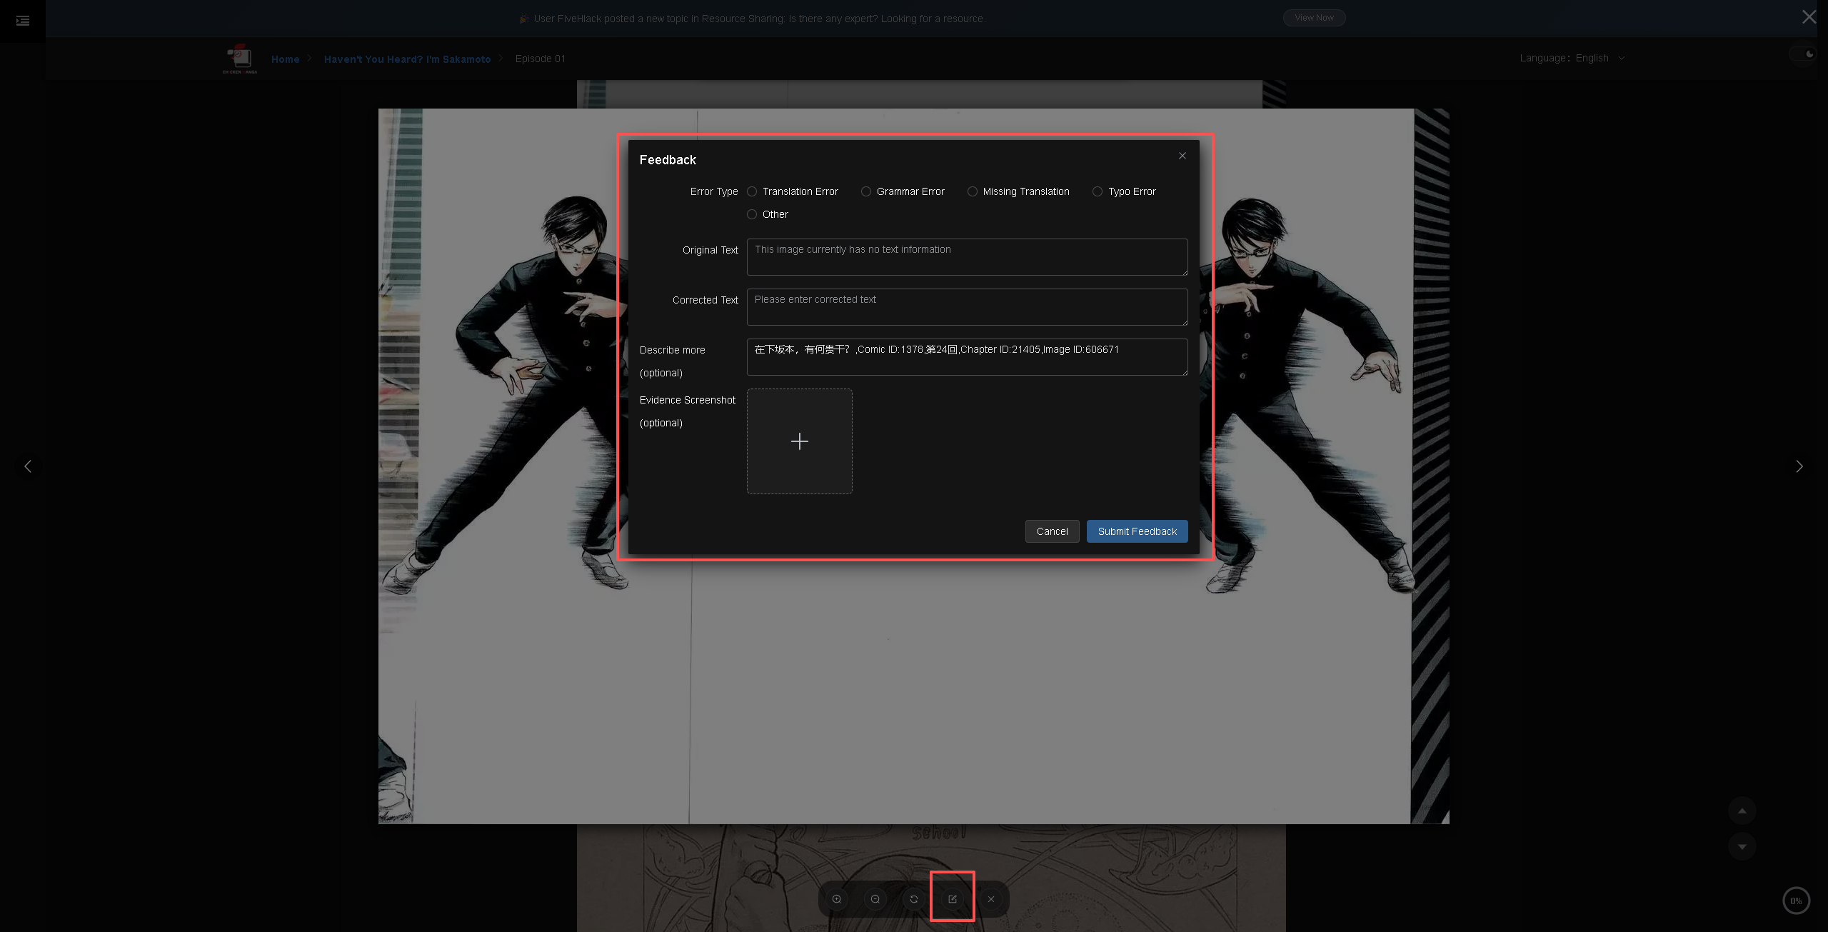Toggle the dark mode switch
This screenshot has width=1828, height=932.
[x=1804, y=54]
